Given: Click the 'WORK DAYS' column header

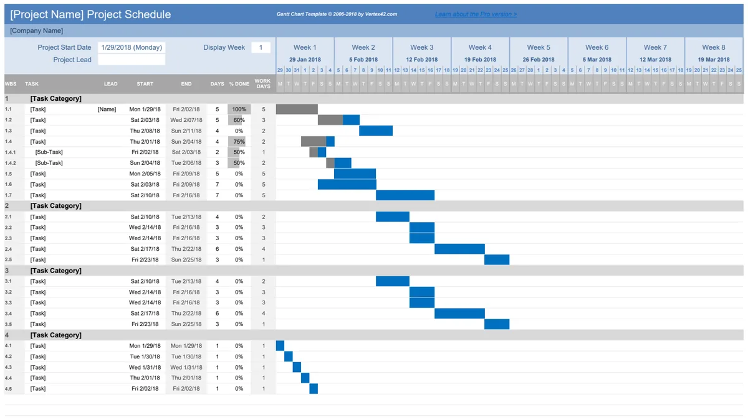Looking at the screenshot, I should point(263,83).
